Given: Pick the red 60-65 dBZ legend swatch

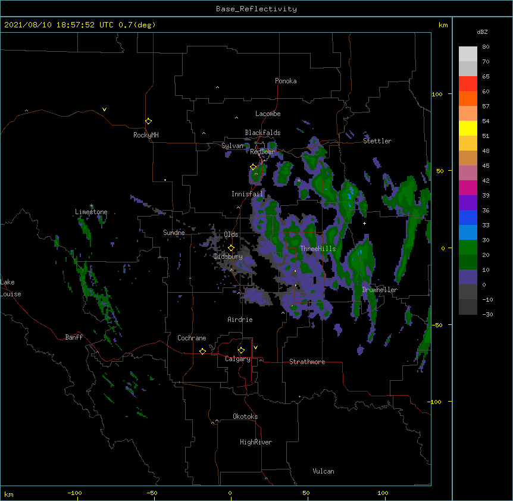Looking at the screenshot, I should click(x=468, y=84).
